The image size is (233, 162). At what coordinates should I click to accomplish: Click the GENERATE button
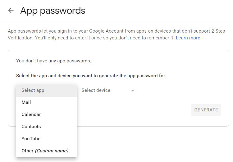[x=206, y=110]
